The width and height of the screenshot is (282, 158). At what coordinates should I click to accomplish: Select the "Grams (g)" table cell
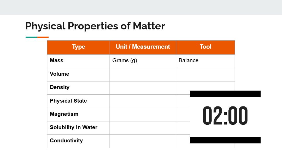(x=125, y=60)
